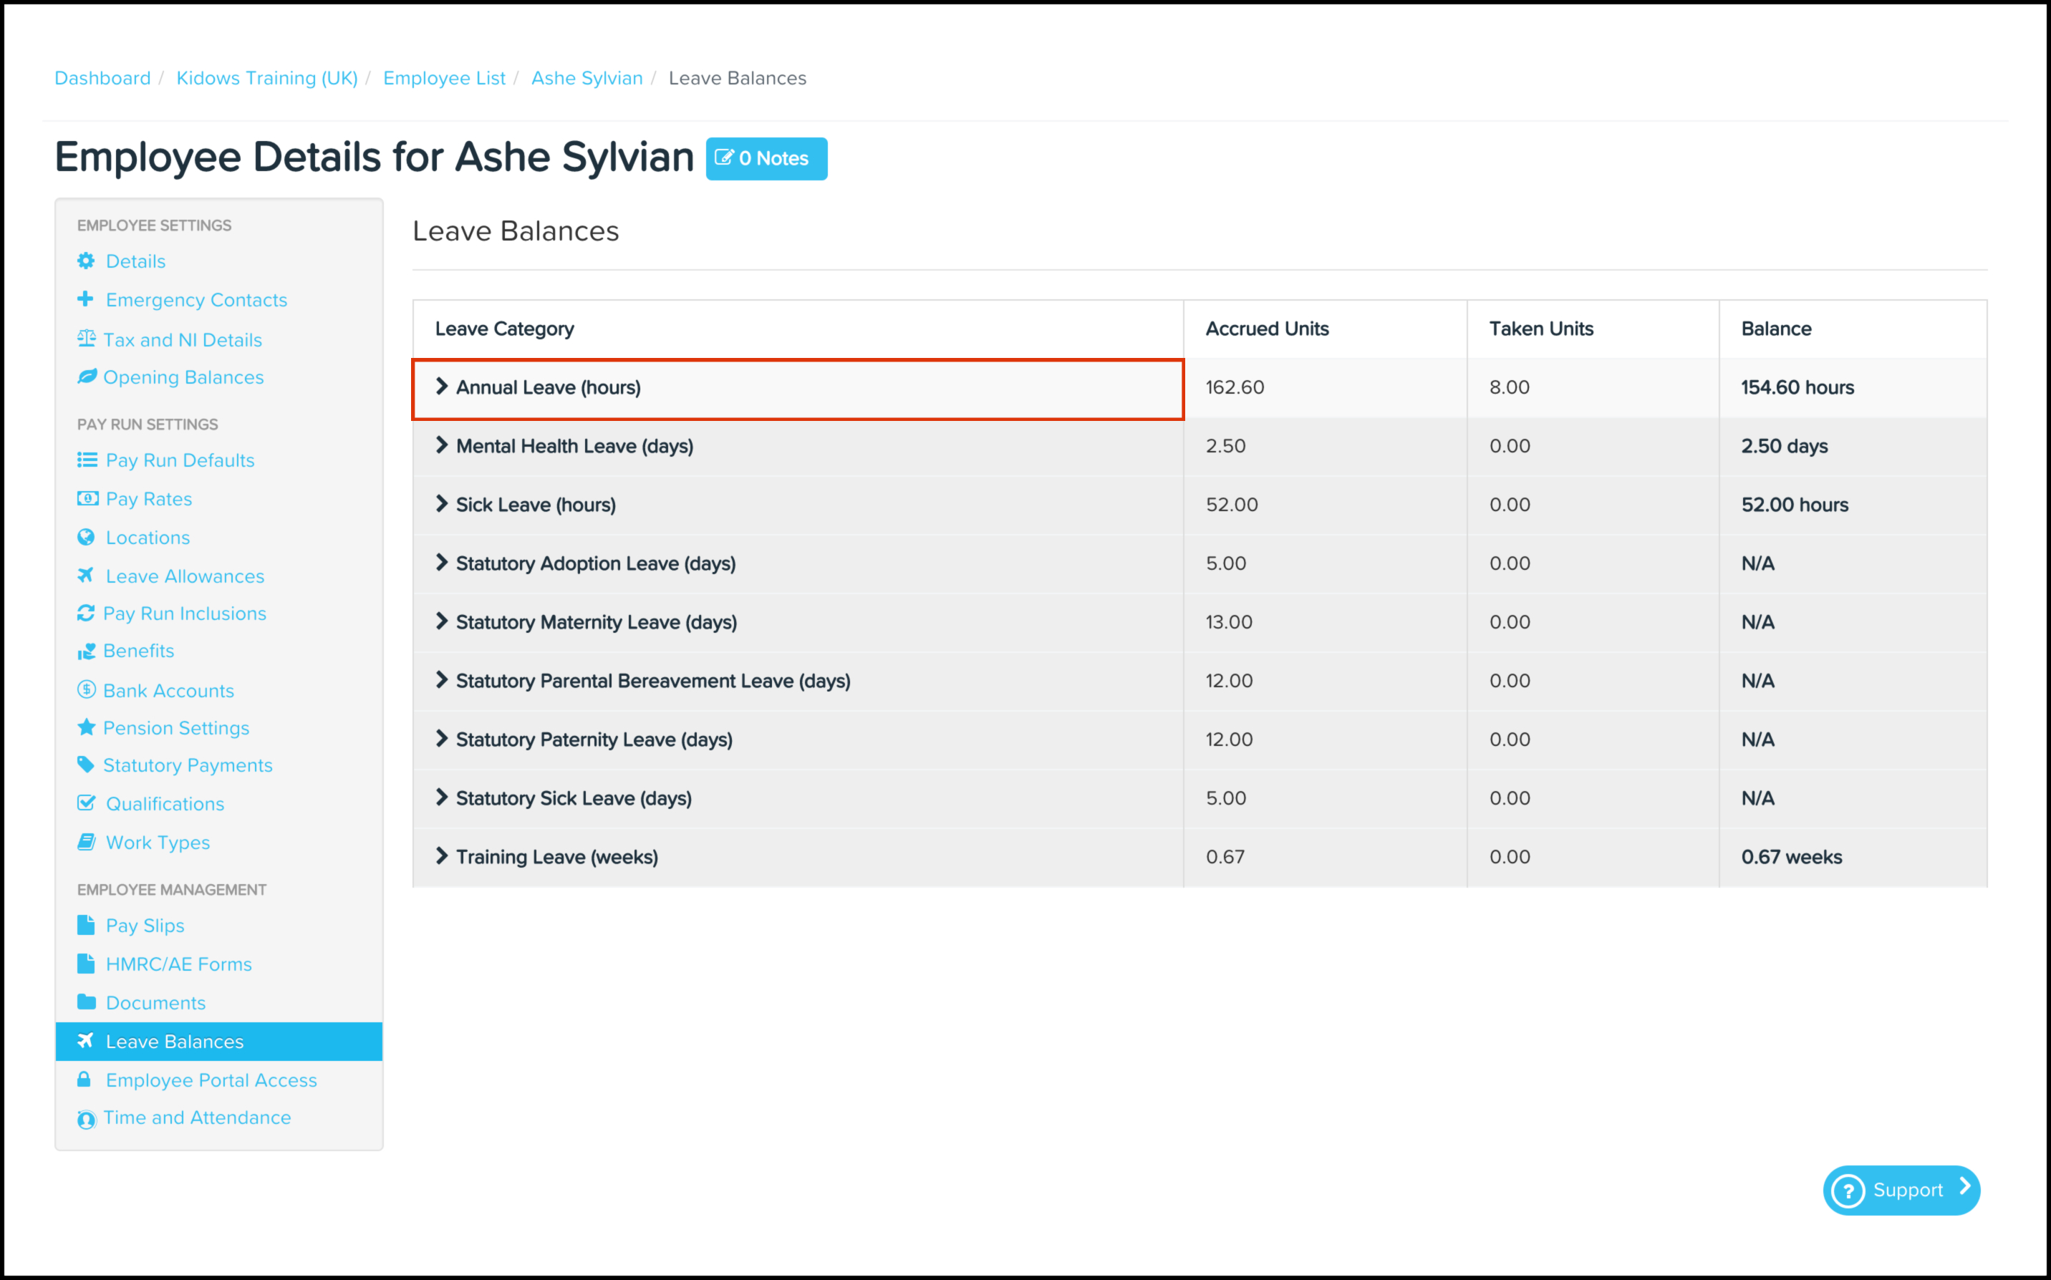Image resolution: width=2051 pixels, height=1280 pixels.
Task: Click the globe icon next to Locations
Action: (x=85, y=537)
